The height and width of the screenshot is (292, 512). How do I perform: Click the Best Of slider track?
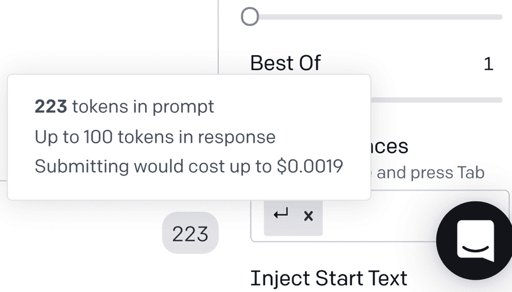[x=439, y=100]
